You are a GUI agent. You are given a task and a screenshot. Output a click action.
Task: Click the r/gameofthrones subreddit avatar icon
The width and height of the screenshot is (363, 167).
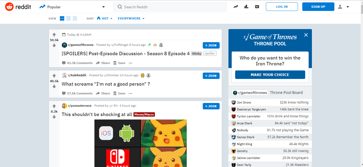coord(64,45)
